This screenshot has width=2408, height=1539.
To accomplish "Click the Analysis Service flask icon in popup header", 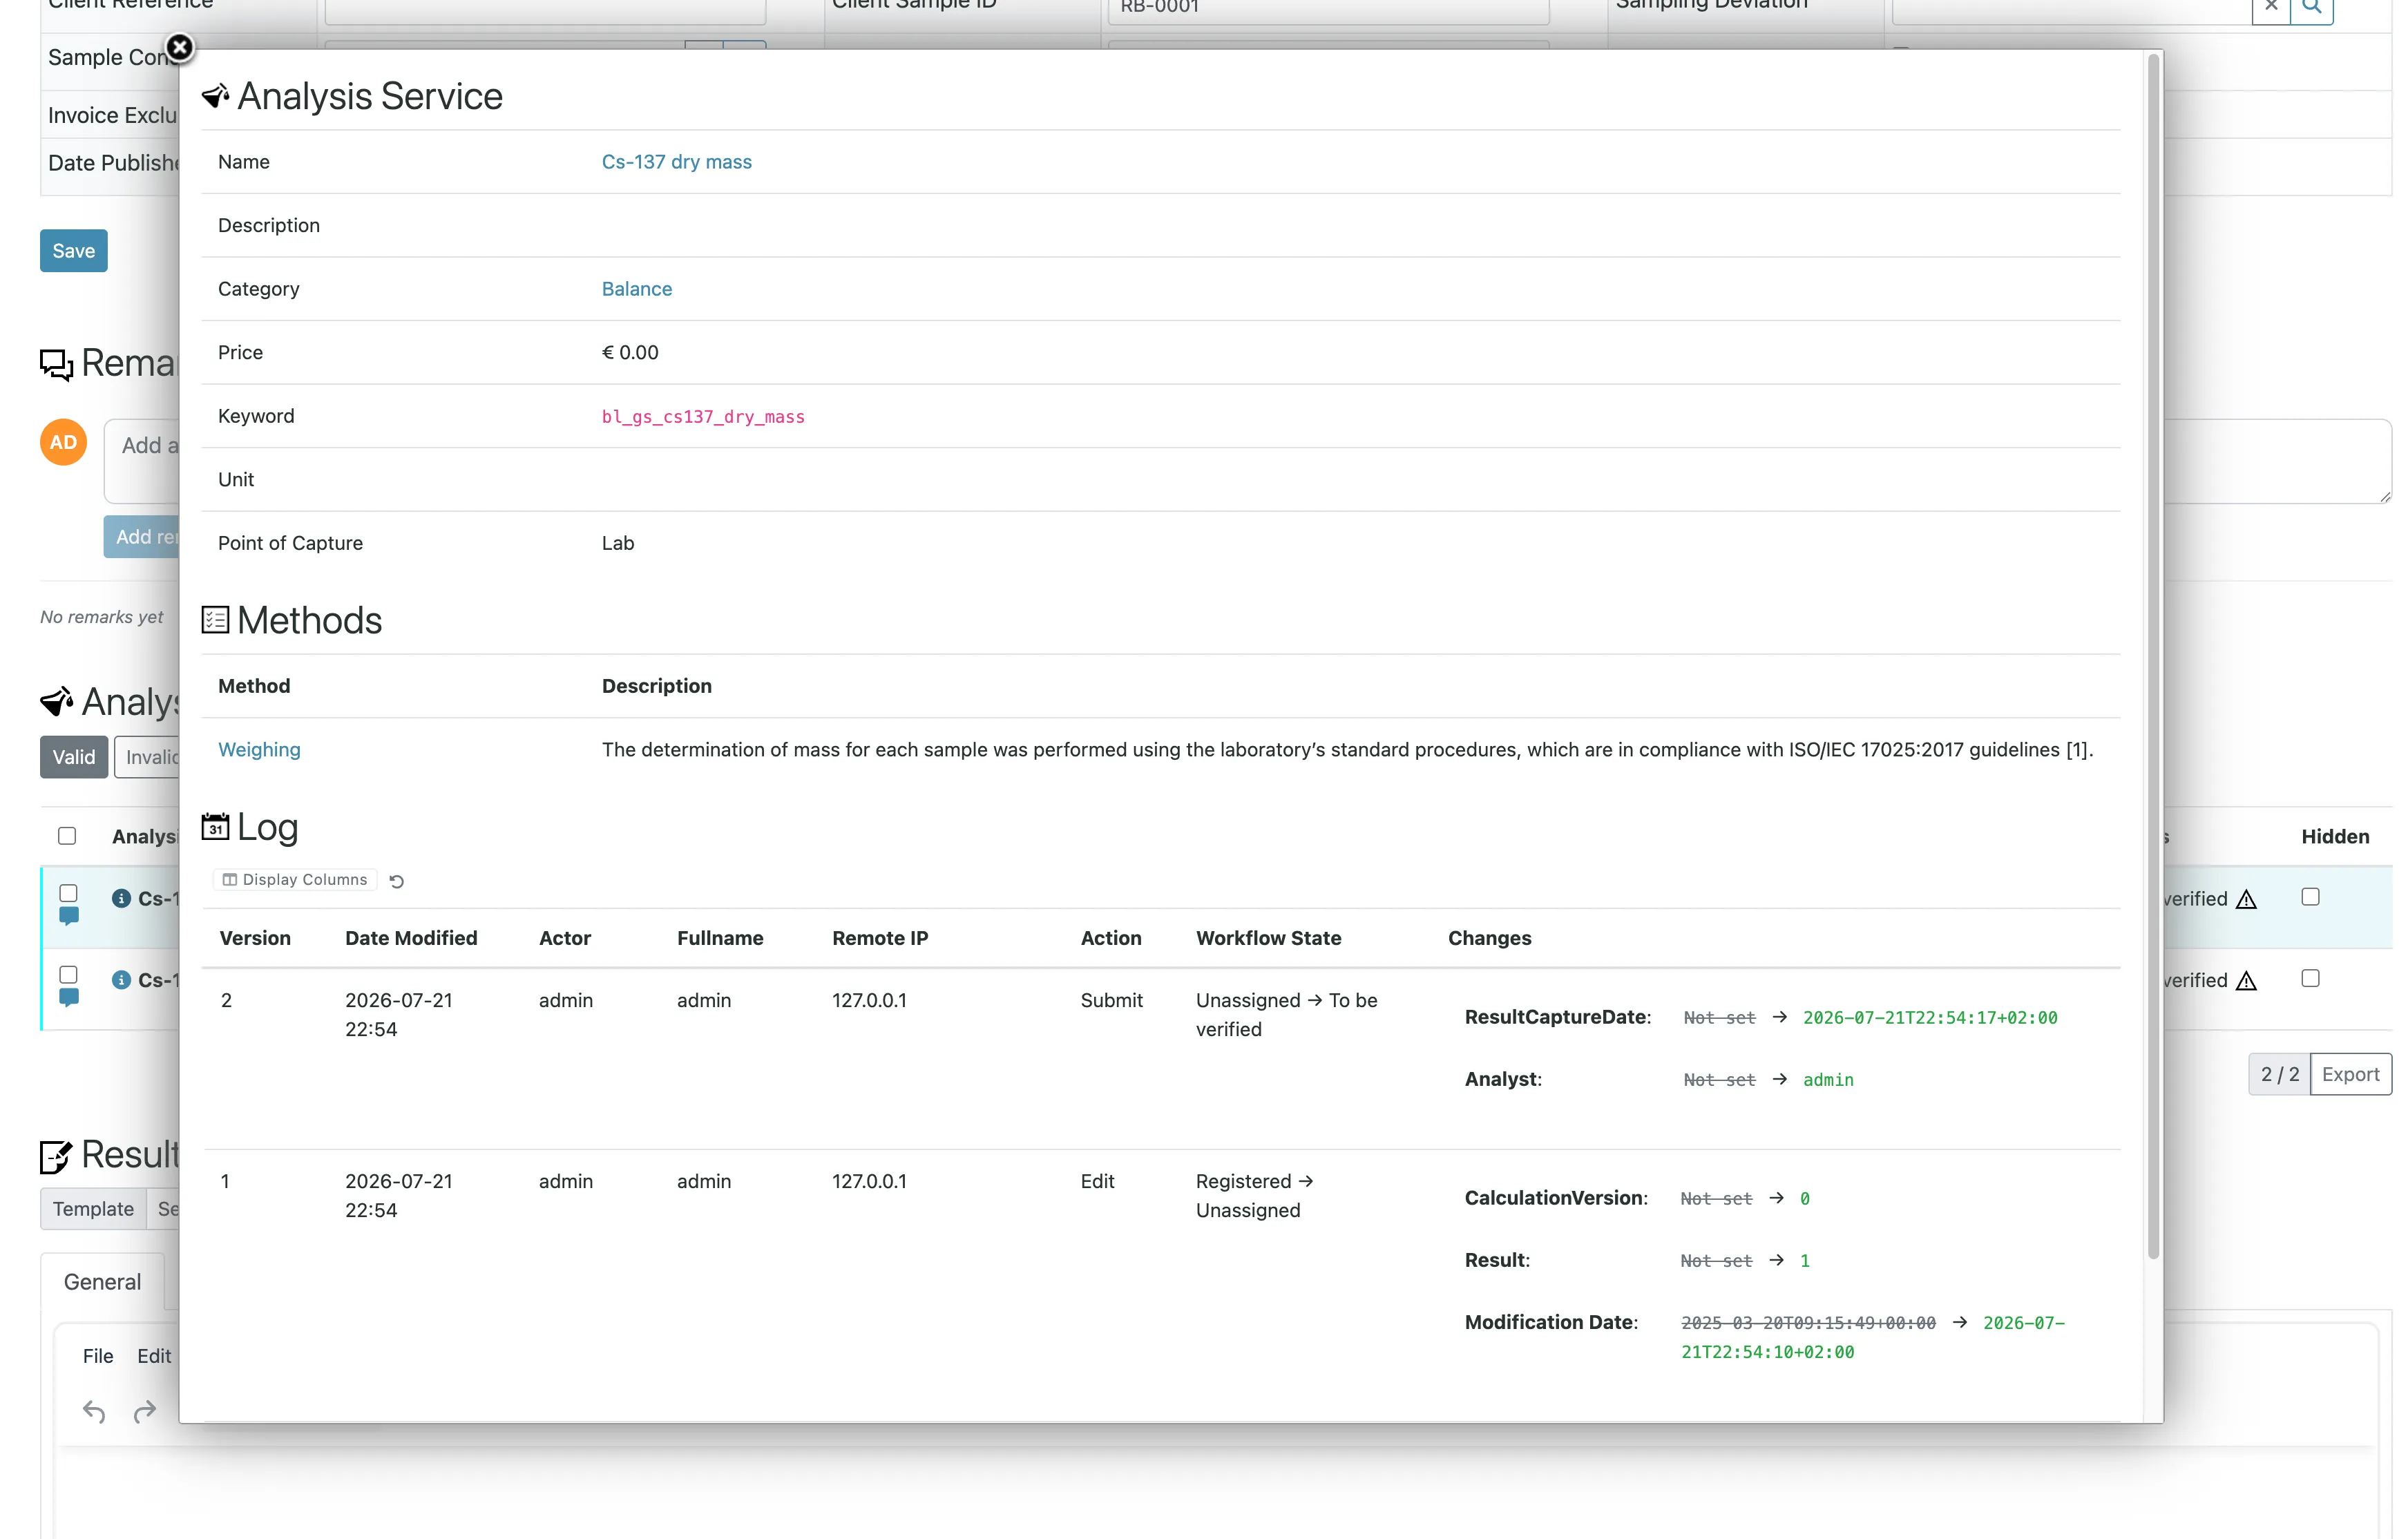I will (215, 96).
